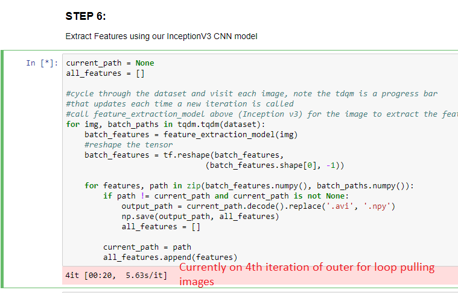This screenshot has height=293, width=458.
Task: Select the In [*] cell prompt
Action: point(42,63)
